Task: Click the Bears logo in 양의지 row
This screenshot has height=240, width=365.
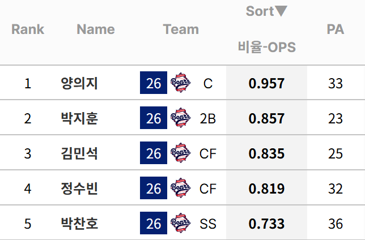Action: tap(181, 83)
